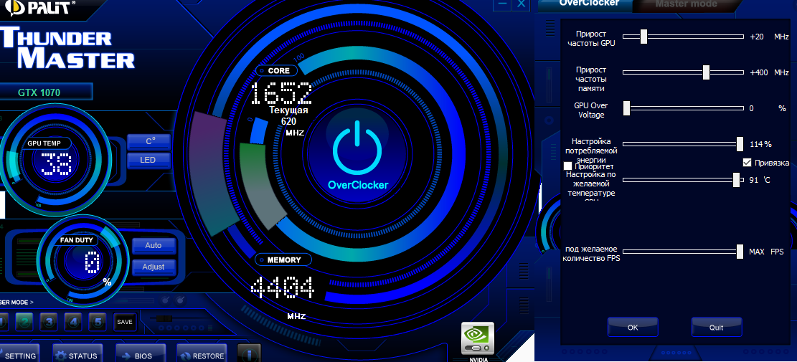
Task: Open the STATUS panel
Action: coord(77,355)
